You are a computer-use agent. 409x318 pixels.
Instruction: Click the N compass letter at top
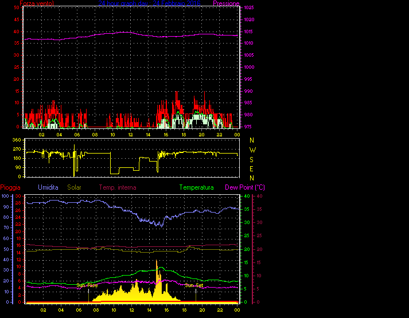(251, 140)
